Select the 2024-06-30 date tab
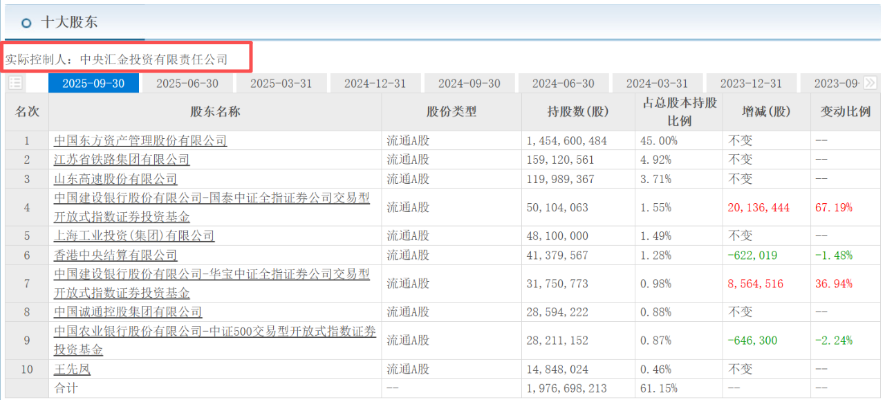 coord(563,84)
